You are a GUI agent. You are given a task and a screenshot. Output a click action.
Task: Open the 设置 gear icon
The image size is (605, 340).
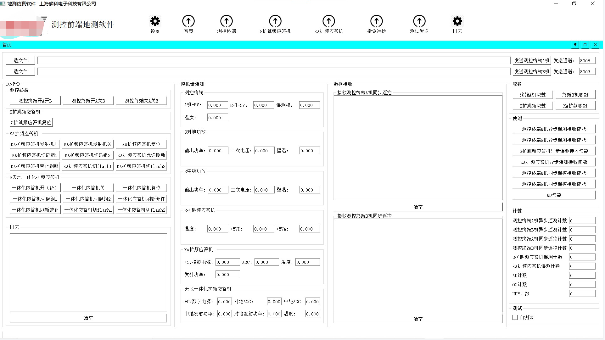tap(155, 21)
